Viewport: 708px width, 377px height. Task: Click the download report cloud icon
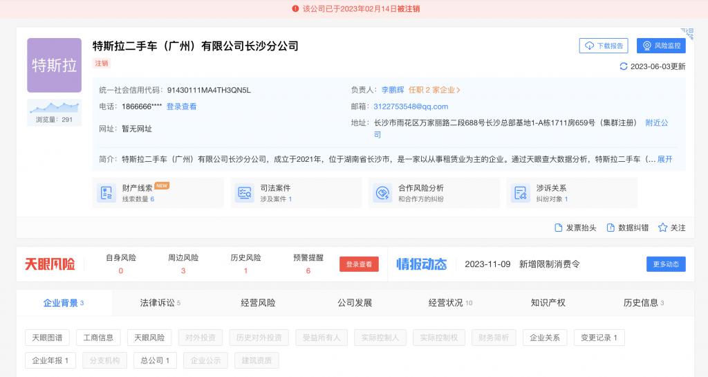[x=590, y=46]
